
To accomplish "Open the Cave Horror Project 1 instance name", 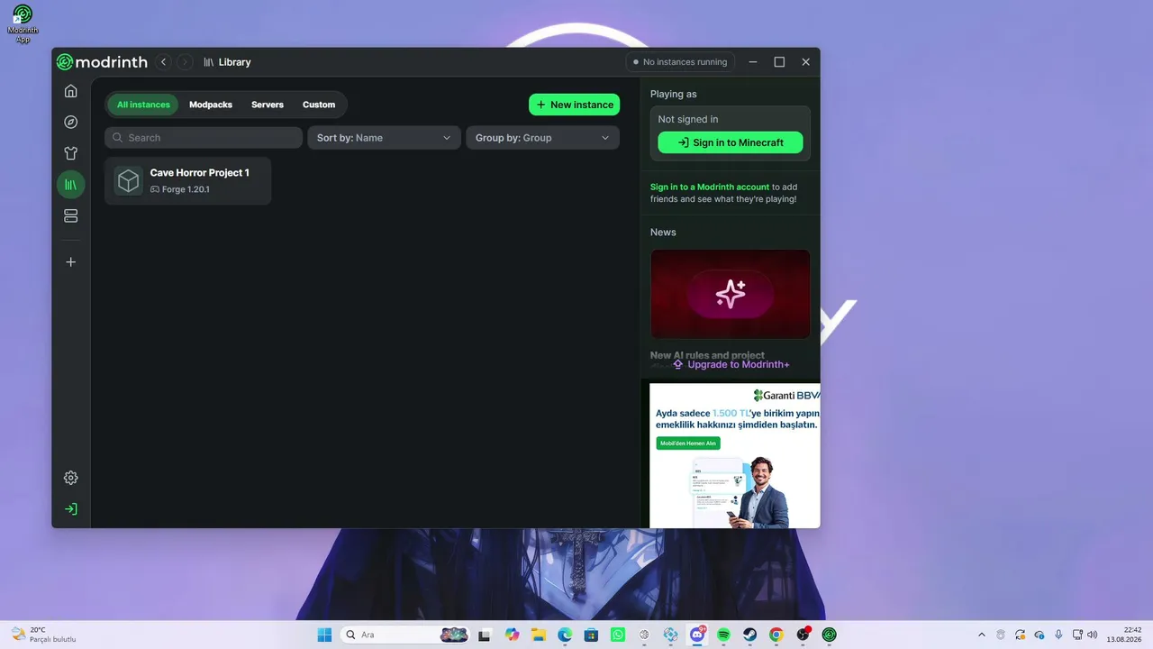I will click(x=200, y=172).
